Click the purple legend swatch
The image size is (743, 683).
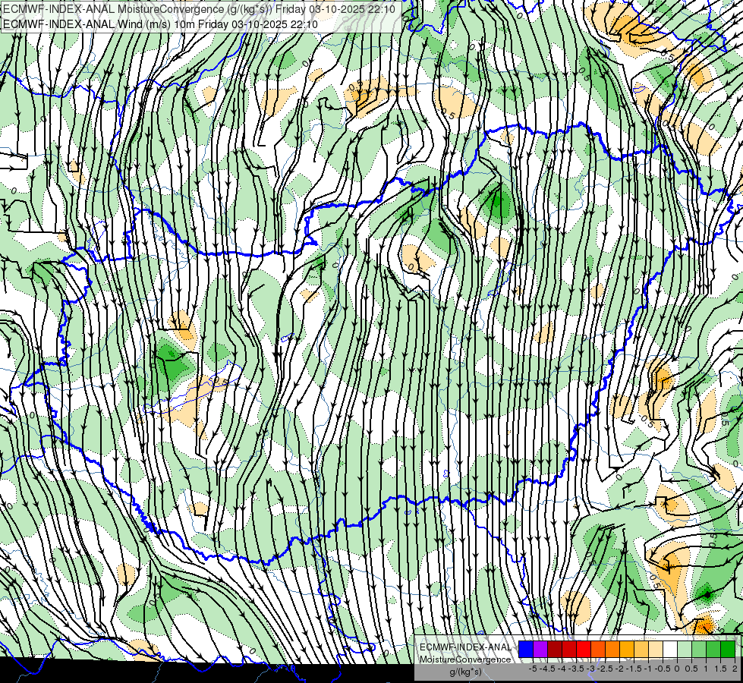click(540, 650)
